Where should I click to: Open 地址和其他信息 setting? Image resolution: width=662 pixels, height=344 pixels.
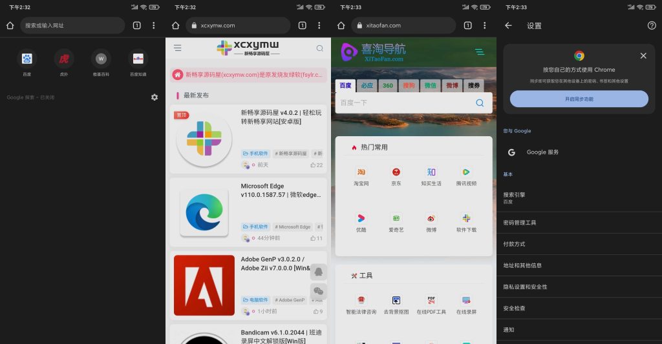(x=579, y=266)
